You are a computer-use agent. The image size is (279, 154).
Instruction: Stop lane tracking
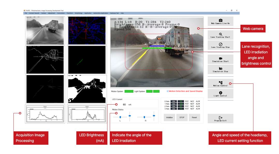point(220,45)
